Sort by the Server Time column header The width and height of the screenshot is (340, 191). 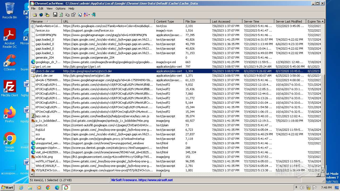click(258, 21)
